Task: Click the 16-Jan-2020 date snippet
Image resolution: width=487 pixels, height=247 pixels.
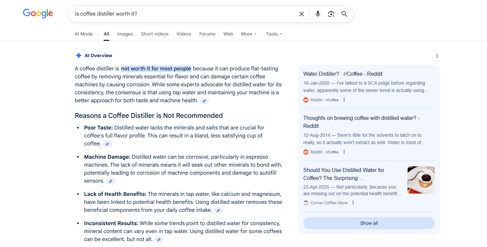Action: point(316,83)
